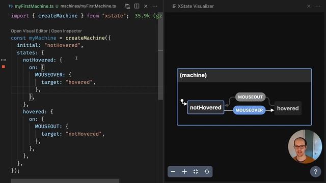Click the XState Visualizer panel list icon
This screenshot has height=183, width=326.
click(174, 6)
